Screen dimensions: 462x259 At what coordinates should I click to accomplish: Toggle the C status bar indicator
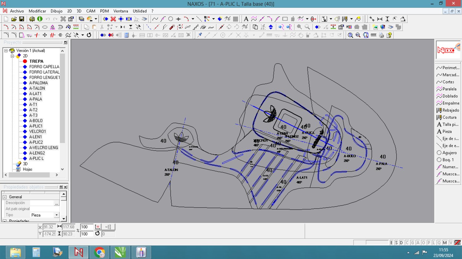click(407, 243)
